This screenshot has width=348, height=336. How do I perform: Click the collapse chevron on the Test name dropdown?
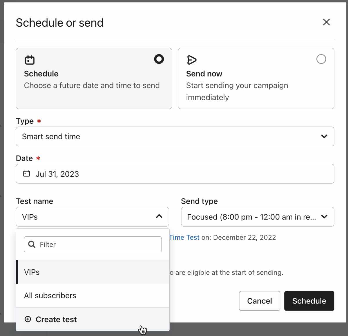pyautogui.click(x=159, y=216)
